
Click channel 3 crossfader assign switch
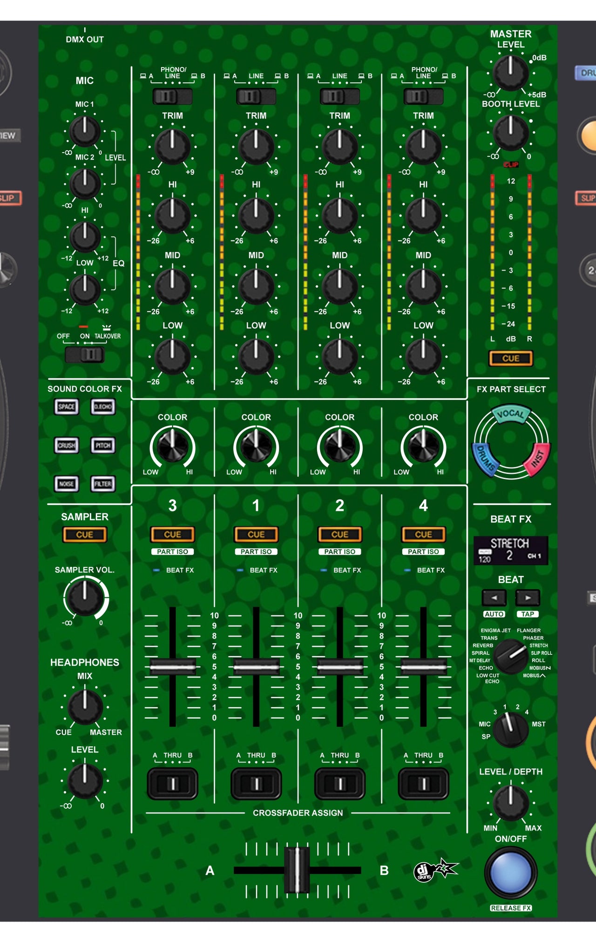172,784
